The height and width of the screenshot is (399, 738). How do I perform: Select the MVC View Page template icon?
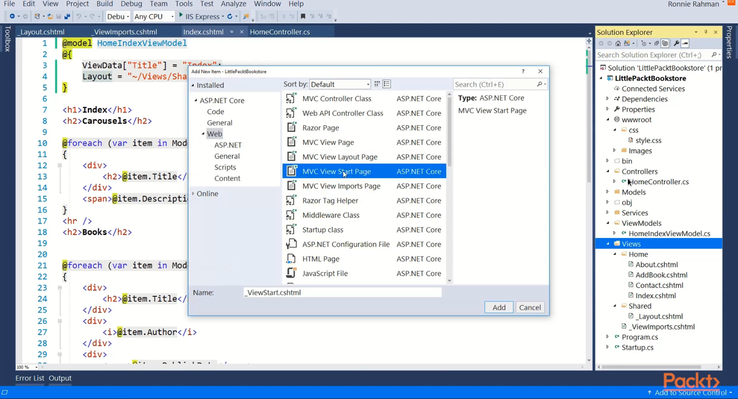[x=292, y=142]
